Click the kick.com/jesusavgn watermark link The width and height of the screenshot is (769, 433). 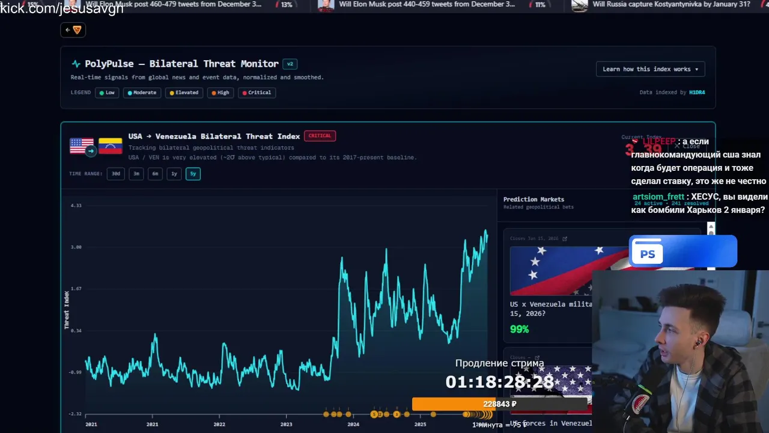[x=62, y=8]
